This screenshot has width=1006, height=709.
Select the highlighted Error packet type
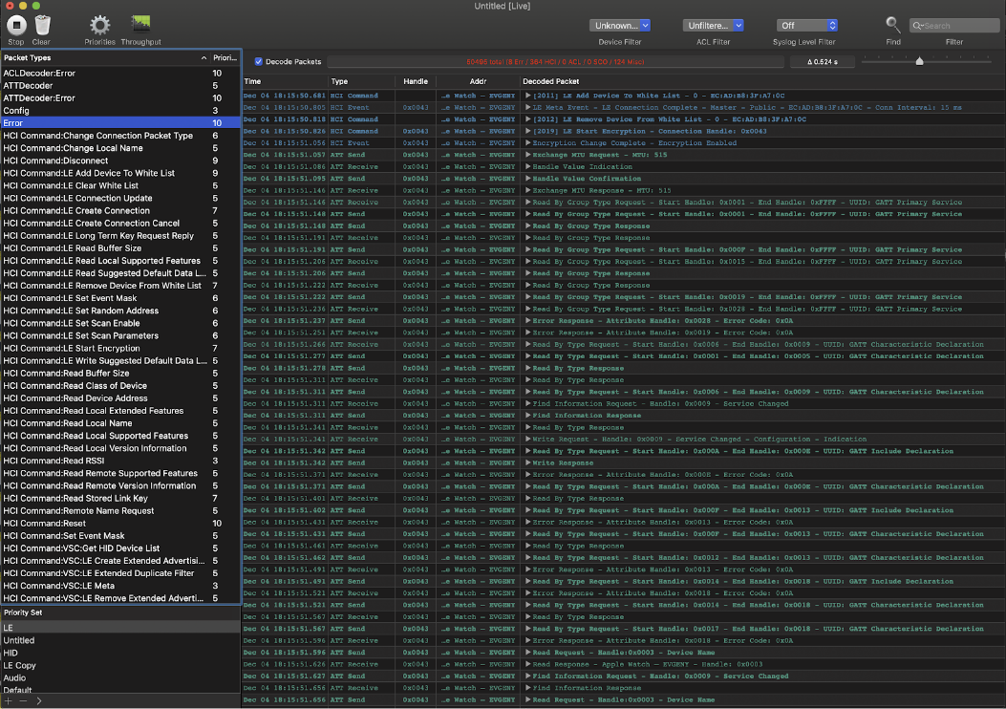(x=120, y=123)
